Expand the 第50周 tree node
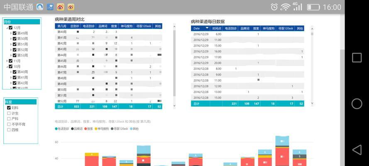 [x=11, y=39]
